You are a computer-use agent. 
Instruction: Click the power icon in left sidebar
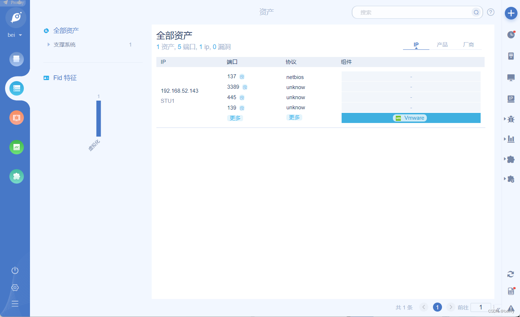15,270
